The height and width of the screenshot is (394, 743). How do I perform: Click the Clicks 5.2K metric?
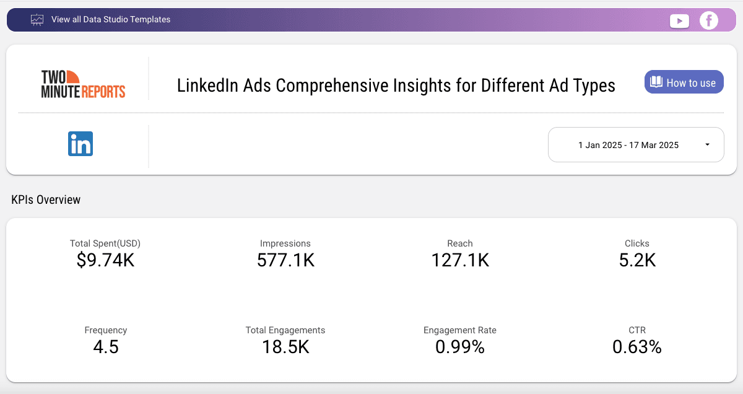point(637,260)
